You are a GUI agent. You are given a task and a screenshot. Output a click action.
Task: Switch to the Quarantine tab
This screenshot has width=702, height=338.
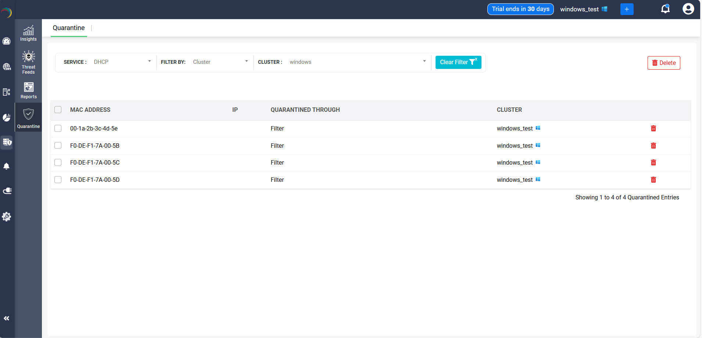pyautogui.click(x=69, y=28)
